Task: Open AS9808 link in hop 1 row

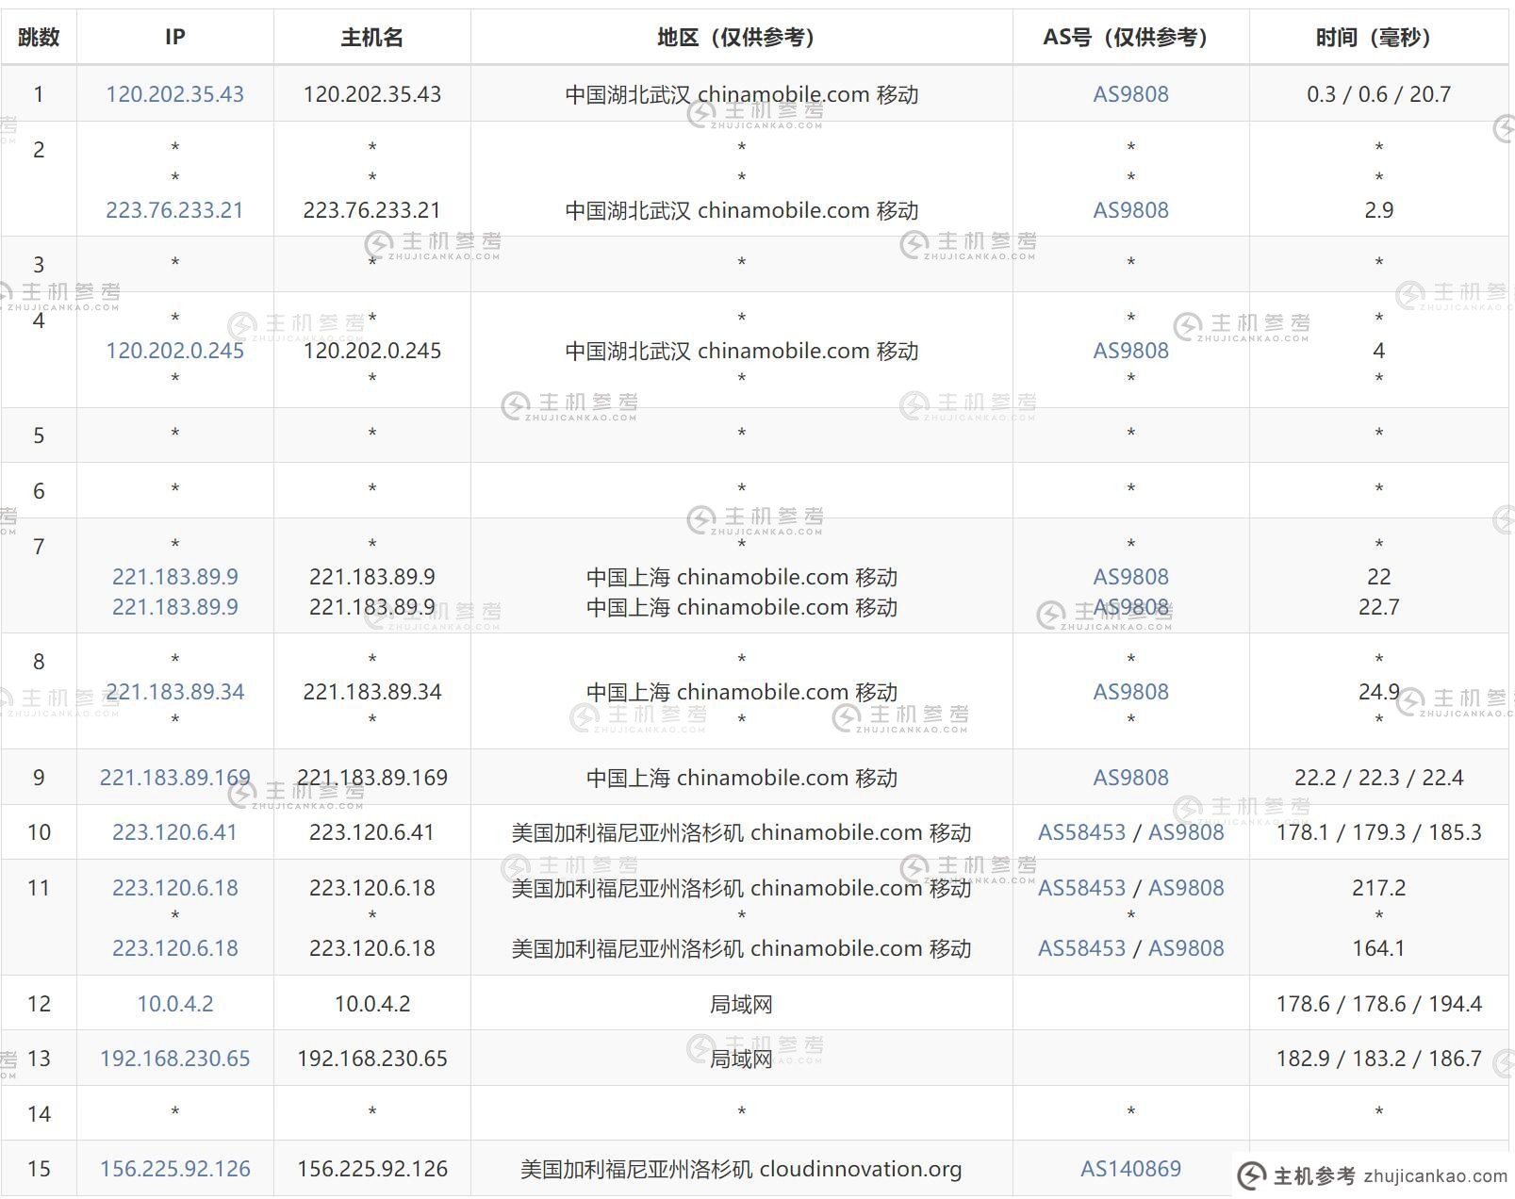Action: (1130, 94)
